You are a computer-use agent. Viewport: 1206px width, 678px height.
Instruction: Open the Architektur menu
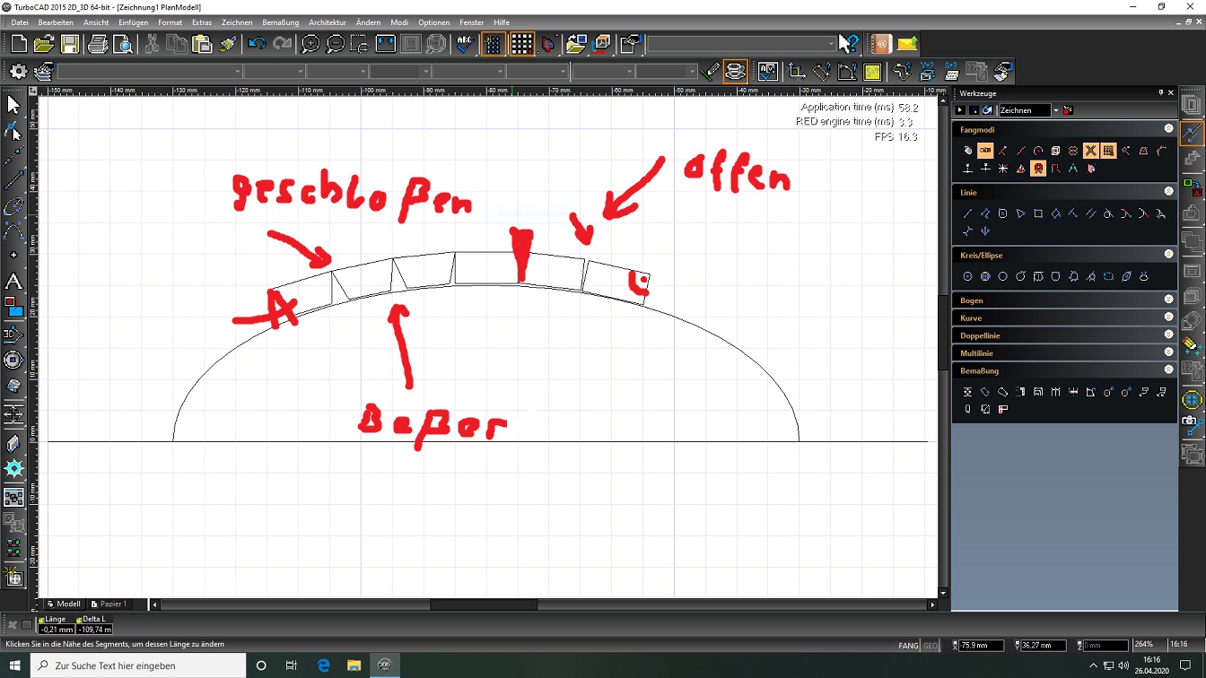pyautogui.click(x=327, y=22)
